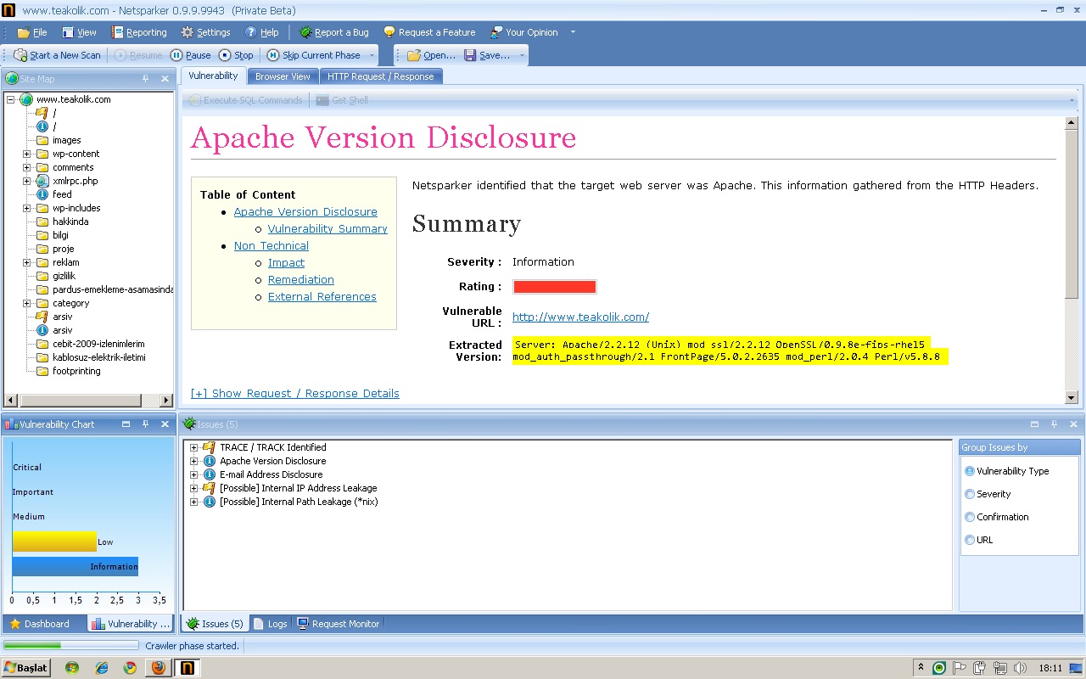The height and width of the screenshot is (679, 1086).
Task: Open the vulnerable URL http://www.teakolik.com/
Action: coord(580,317)
